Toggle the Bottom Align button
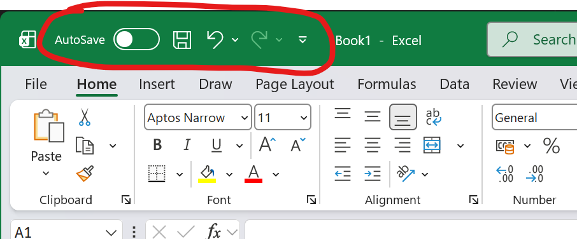 tap(403, 117)
